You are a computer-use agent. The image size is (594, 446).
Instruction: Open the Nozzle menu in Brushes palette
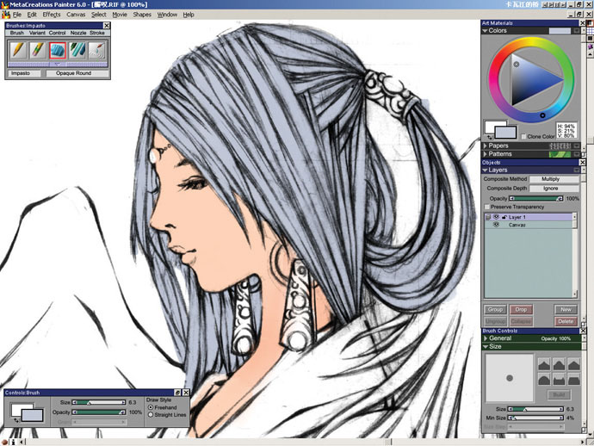(x=78, y=33)
